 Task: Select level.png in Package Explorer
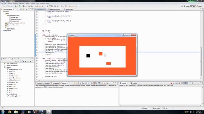point(12,29)
